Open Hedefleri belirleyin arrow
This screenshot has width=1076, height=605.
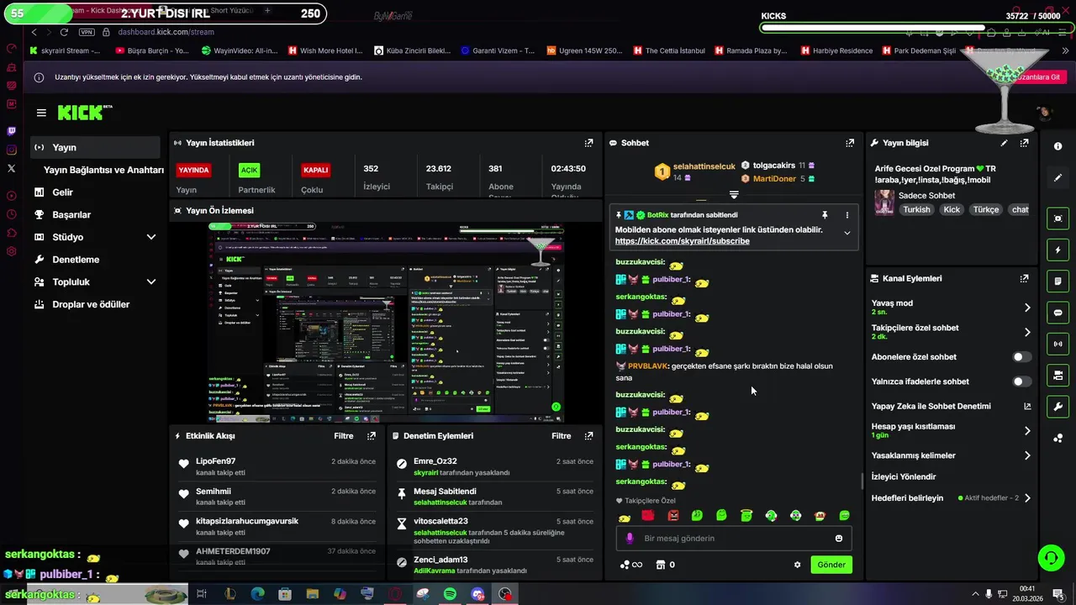point(1026,498)
